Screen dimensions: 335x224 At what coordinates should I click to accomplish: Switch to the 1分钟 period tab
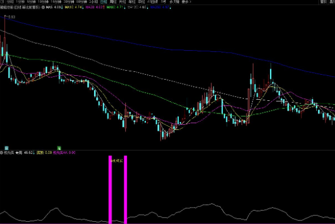point(20,2)
